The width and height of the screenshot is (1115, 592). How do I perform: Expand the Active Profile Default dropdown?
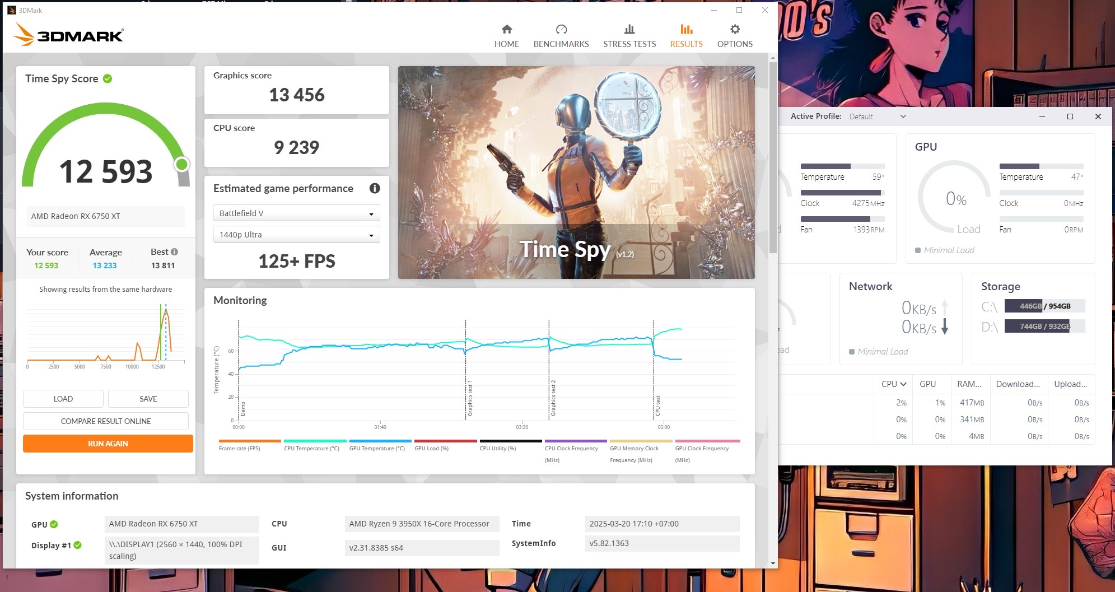point(878,116)
